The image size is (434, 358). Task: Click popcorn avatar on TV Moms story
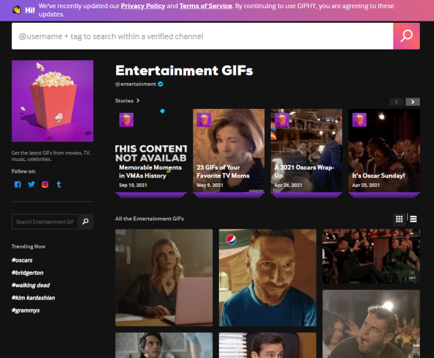coord(204,120)
